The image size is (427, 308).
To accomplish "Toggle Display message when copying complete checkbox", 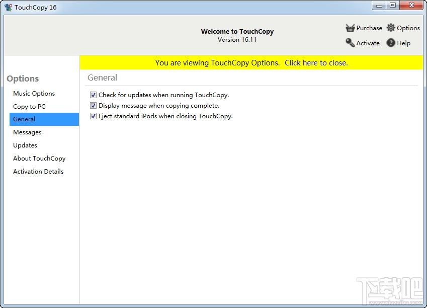I will pos(93,106).
